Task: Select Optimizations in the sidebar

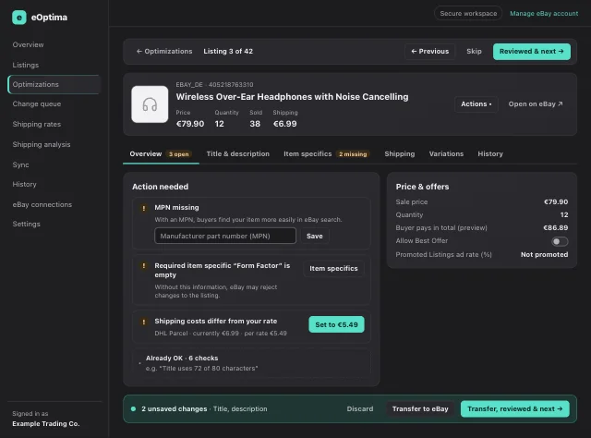Action: point(54,84)
